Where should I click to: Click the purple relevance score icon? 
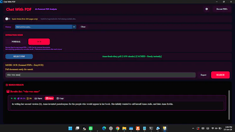(19, 98)
